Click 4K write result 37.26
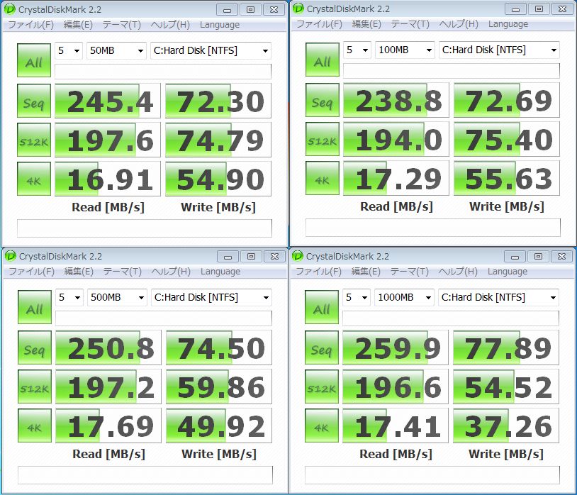577x495 pixels. tap(506, 426)
